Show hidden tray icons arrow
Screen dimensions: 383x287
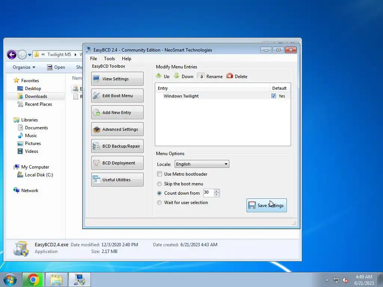(327, 280)
